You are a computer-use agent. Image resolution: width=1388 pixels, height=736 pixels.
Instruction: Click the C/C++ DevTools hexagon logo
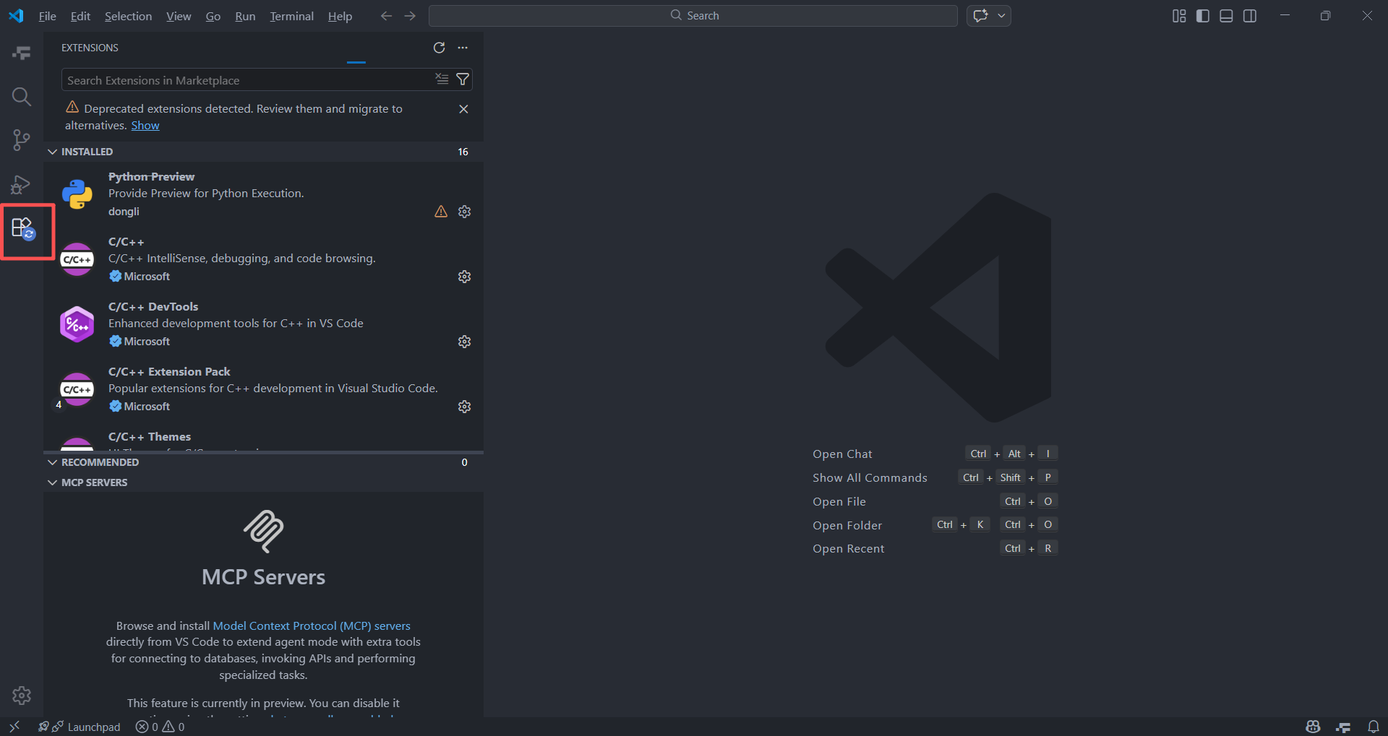(77, 324)
